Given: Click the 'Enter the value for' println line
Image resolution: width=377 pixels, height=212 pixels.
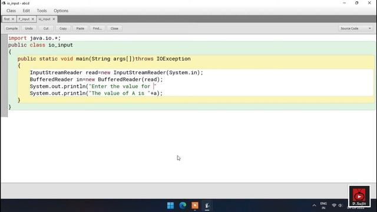Looking at the screenshot, I should click(93, 87).
